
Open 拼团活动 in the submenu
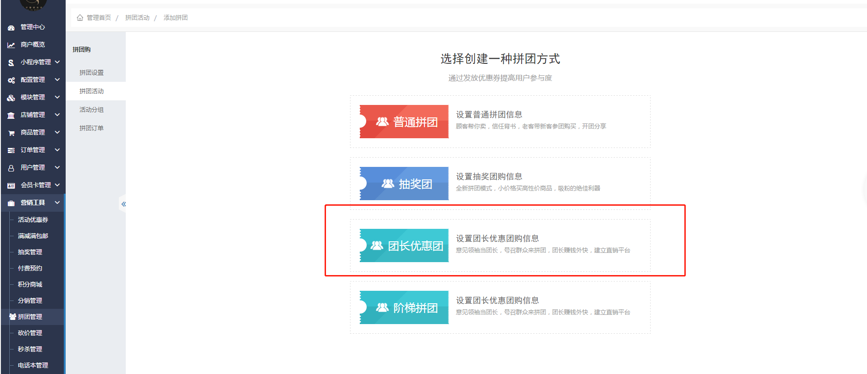click(92, 91)
